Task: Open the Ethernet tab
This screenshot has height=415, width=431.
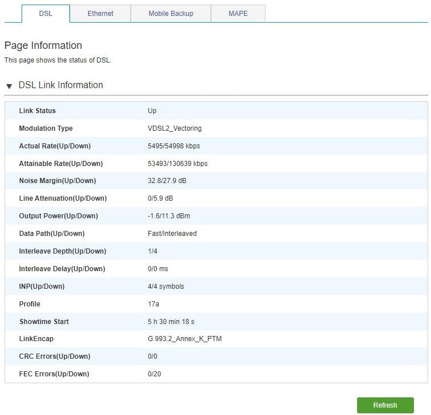Action: tap(100, 14)
